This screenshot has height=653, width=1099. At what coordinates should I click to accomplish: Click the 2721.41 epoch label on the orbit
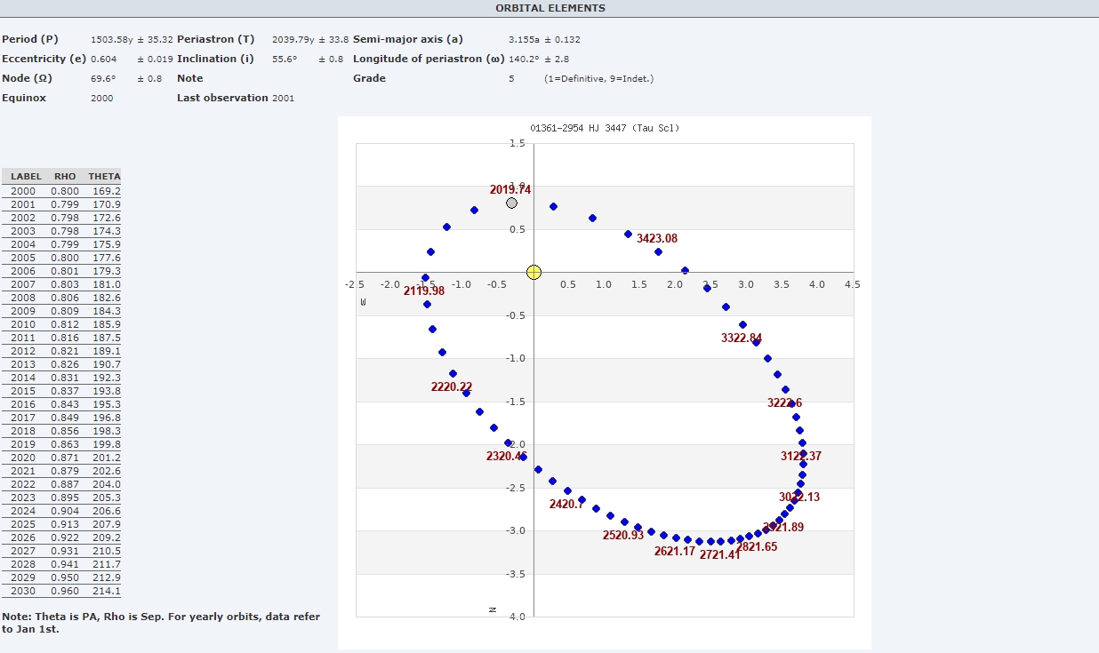point(719,555)
